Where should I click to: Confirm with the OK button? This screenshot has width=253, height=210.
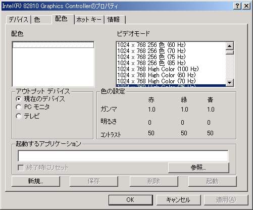[130, 200]
